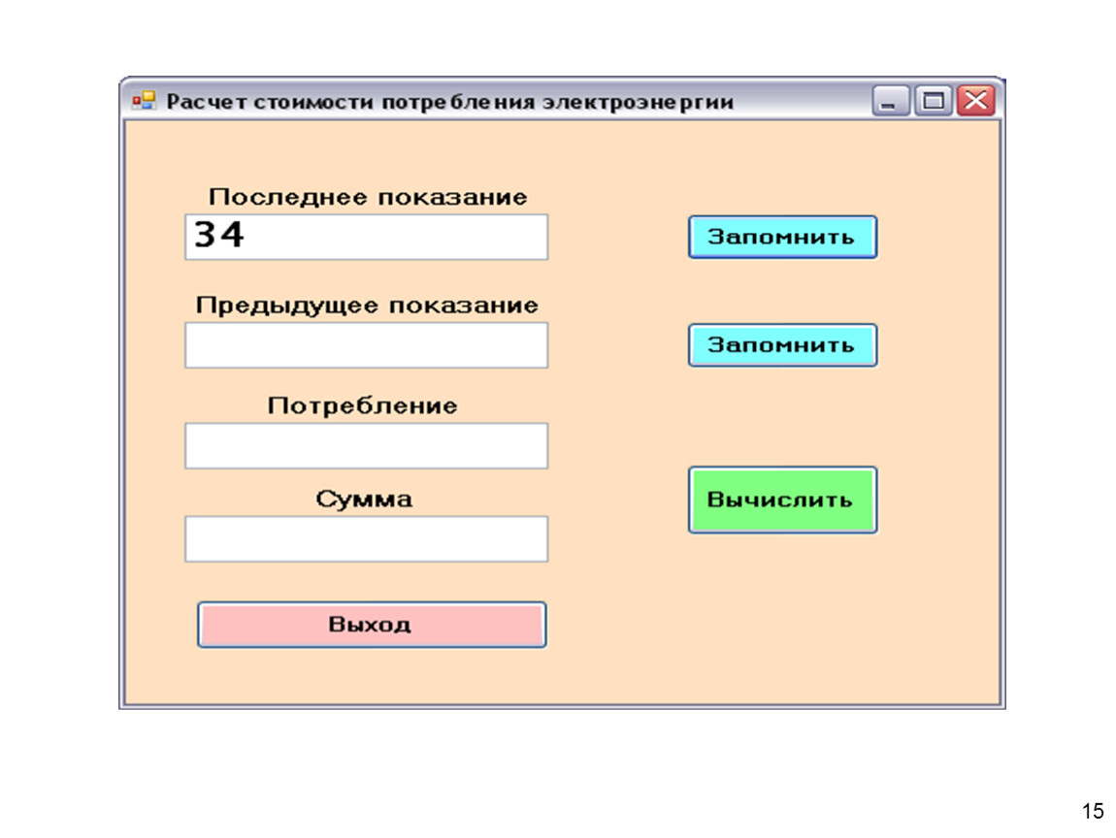Image resolution: width=1116 pixels, height=838 pixels.
Task: Click the pink Выход button
Action: coord(372,625)
